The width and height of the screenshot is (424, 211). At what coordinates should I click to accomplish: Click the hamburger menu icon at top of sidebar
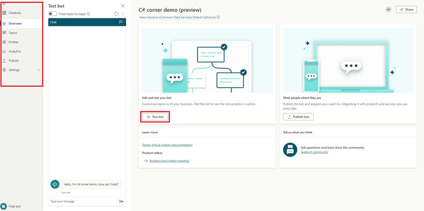pos(4,3)
